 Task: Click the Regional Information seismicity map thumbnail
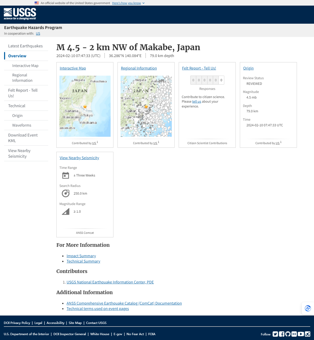146,106
